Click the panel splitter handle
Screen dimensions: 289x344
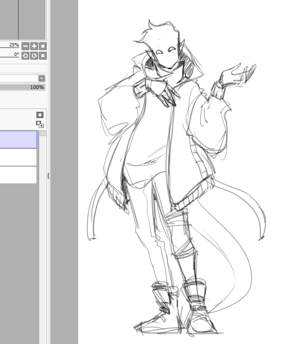48,176
